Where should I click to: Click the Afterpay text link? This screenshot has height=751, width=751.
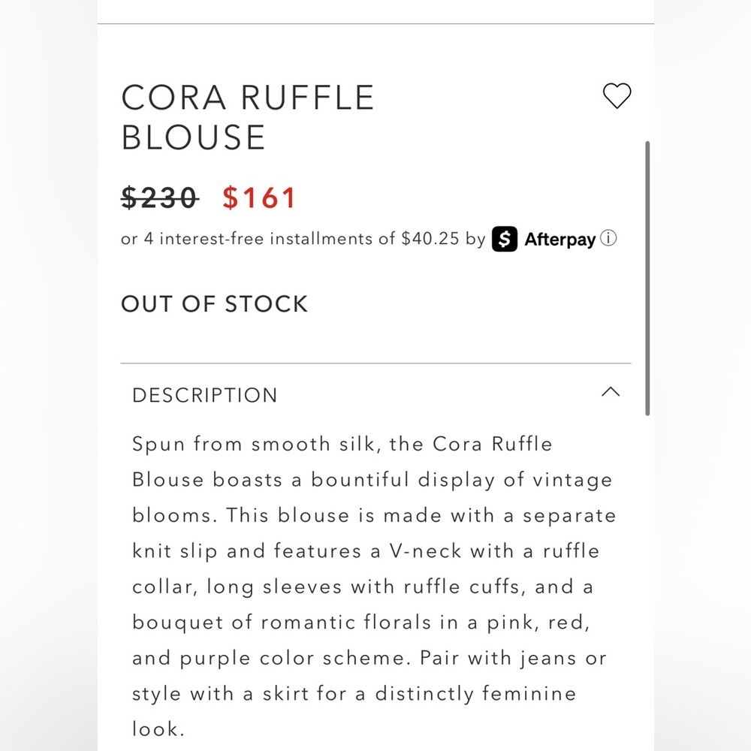(x=559, y=239)
